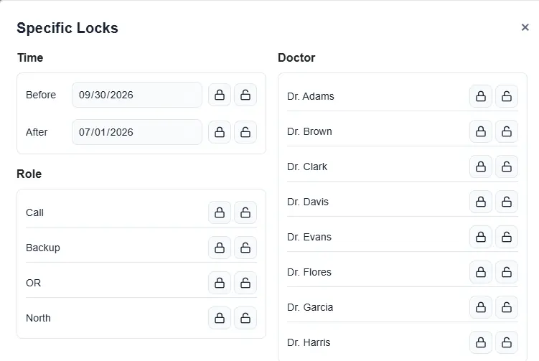
Task: Lock Dr. Flores
Action: coord(481,272)
